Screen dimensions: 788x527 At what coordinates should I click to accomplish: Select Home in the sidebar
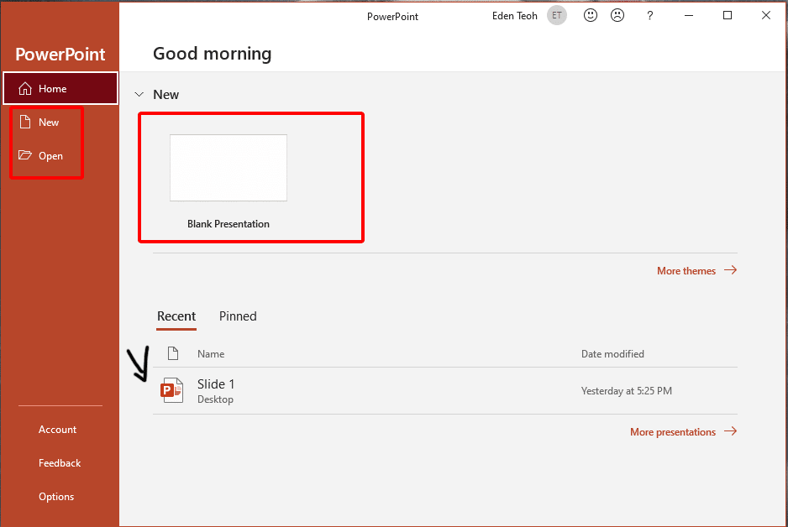point(60,89)
